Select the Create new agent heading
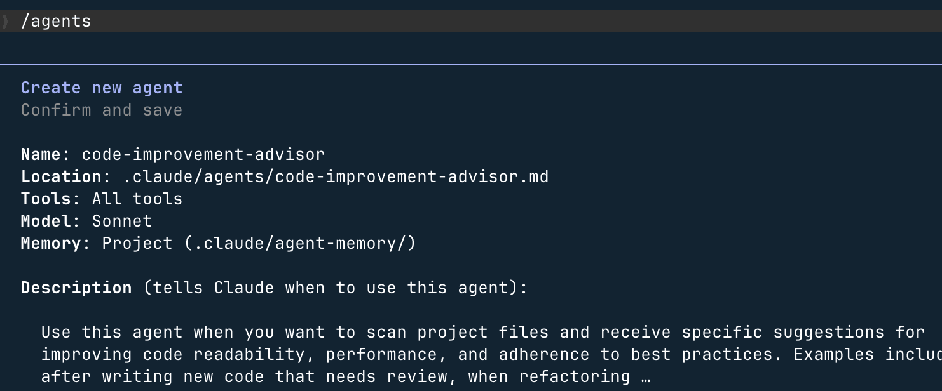 pyautogui.click(x=102, y=88)
